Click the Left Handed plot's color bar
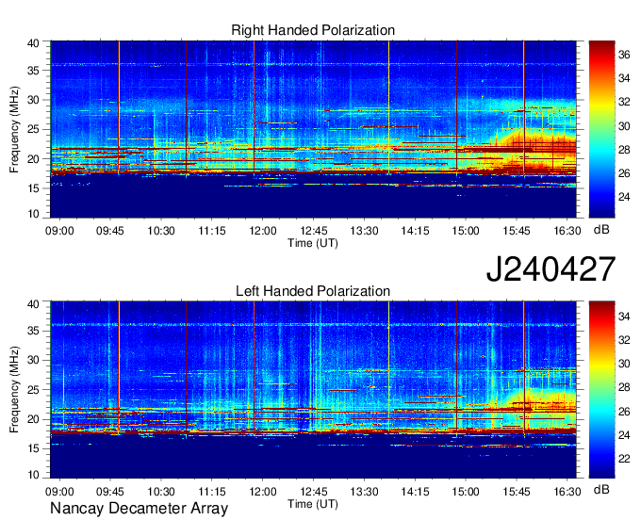This screenshot has height=520, width=641. (x=601, y=389)
